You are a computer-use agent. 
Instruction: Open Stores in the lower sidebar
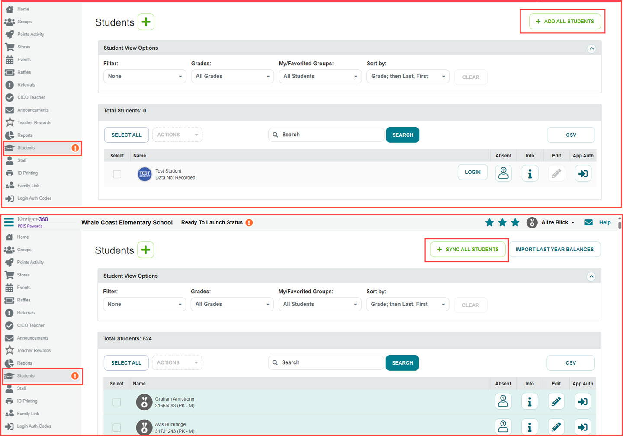[x=23, y=275]
